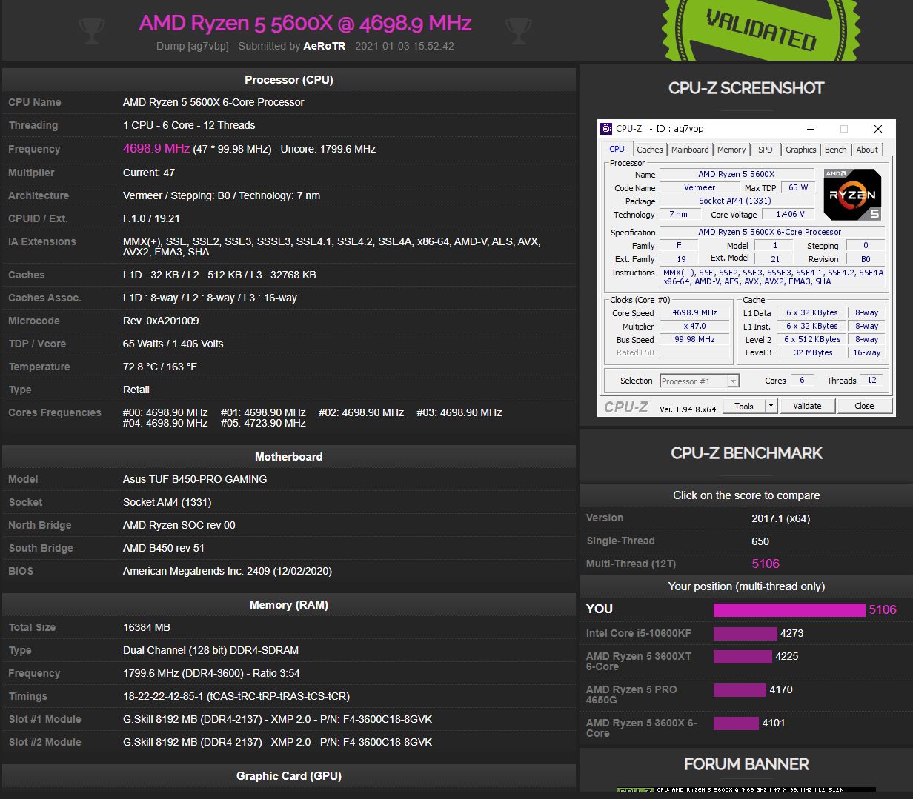Screen dimensions: 913x799
Task: Click the Graphic Card (GPU) section header
Action: [x=289, y=775]
